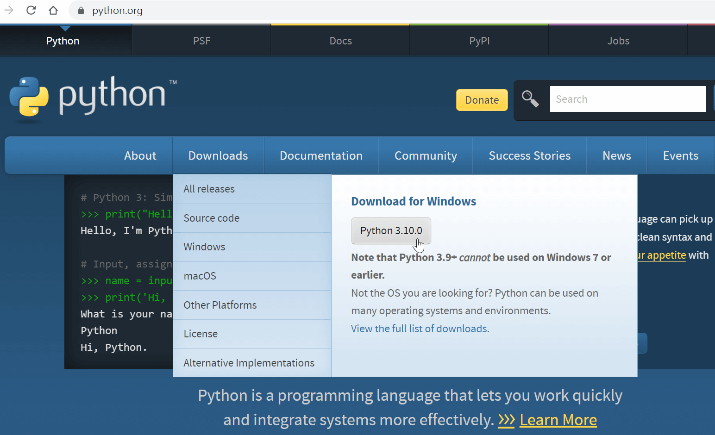715x435 pixels.
Task: Focus the Search input field
Action: [x=627, y=99]
